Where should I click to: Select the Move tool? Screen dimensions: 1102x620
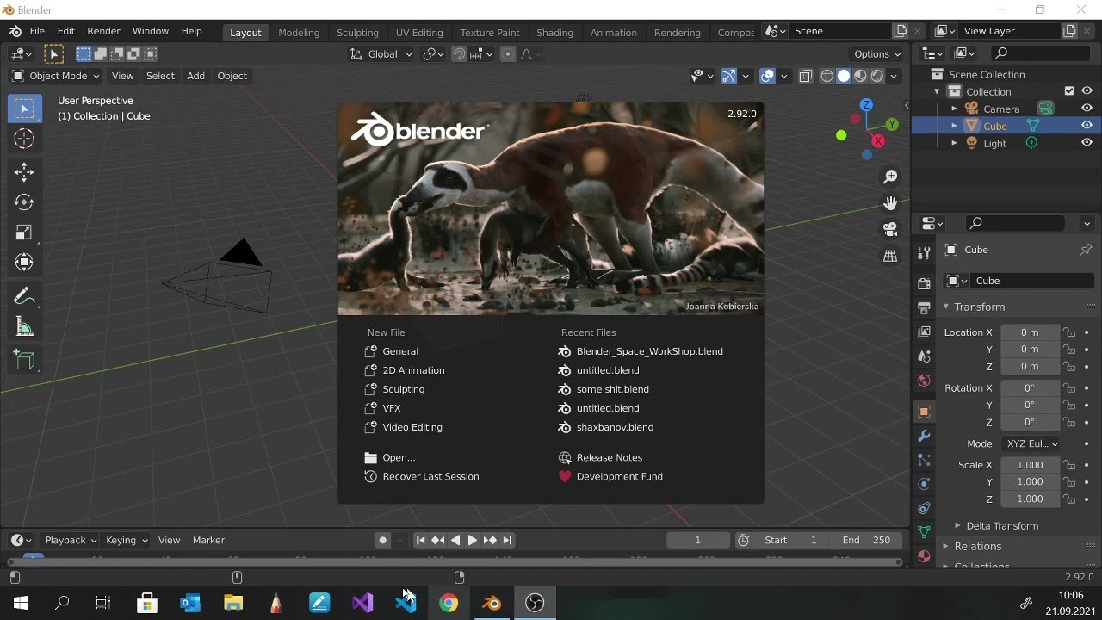24,172
